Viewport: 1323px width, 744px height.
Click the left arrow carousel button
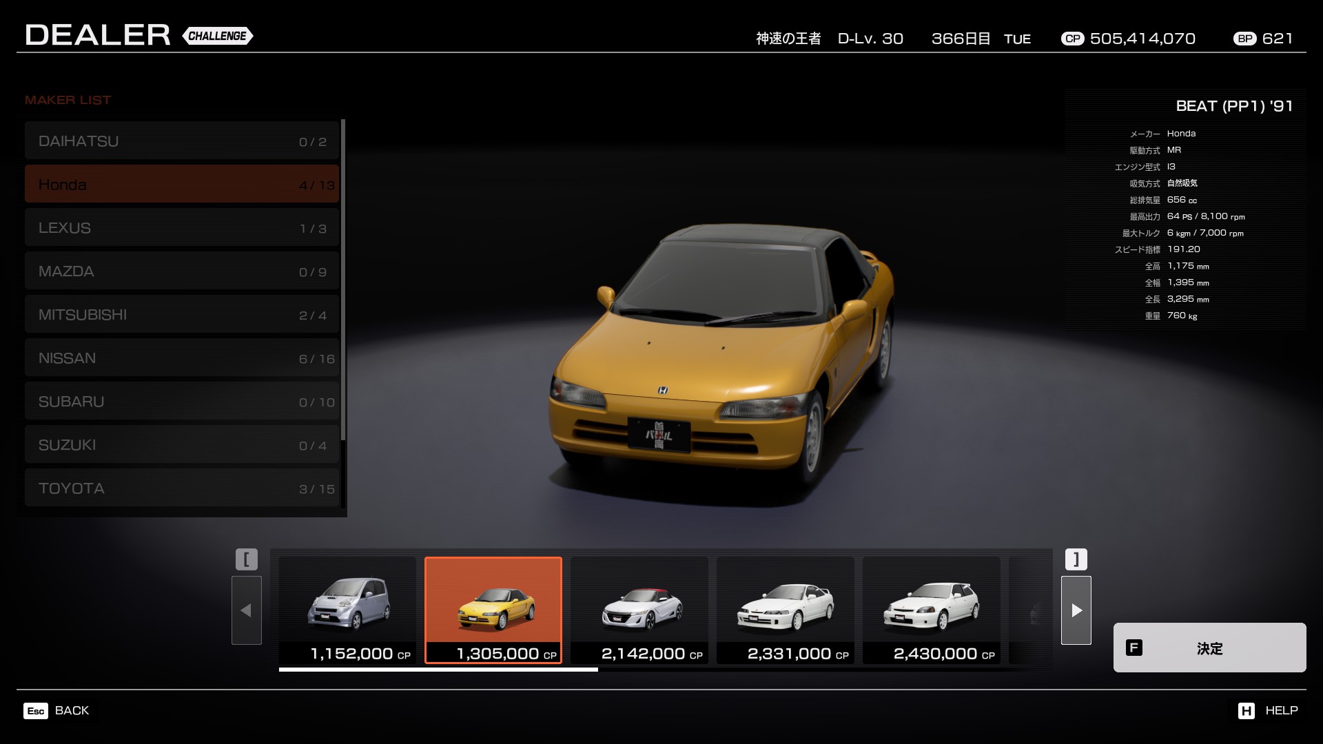246,610
